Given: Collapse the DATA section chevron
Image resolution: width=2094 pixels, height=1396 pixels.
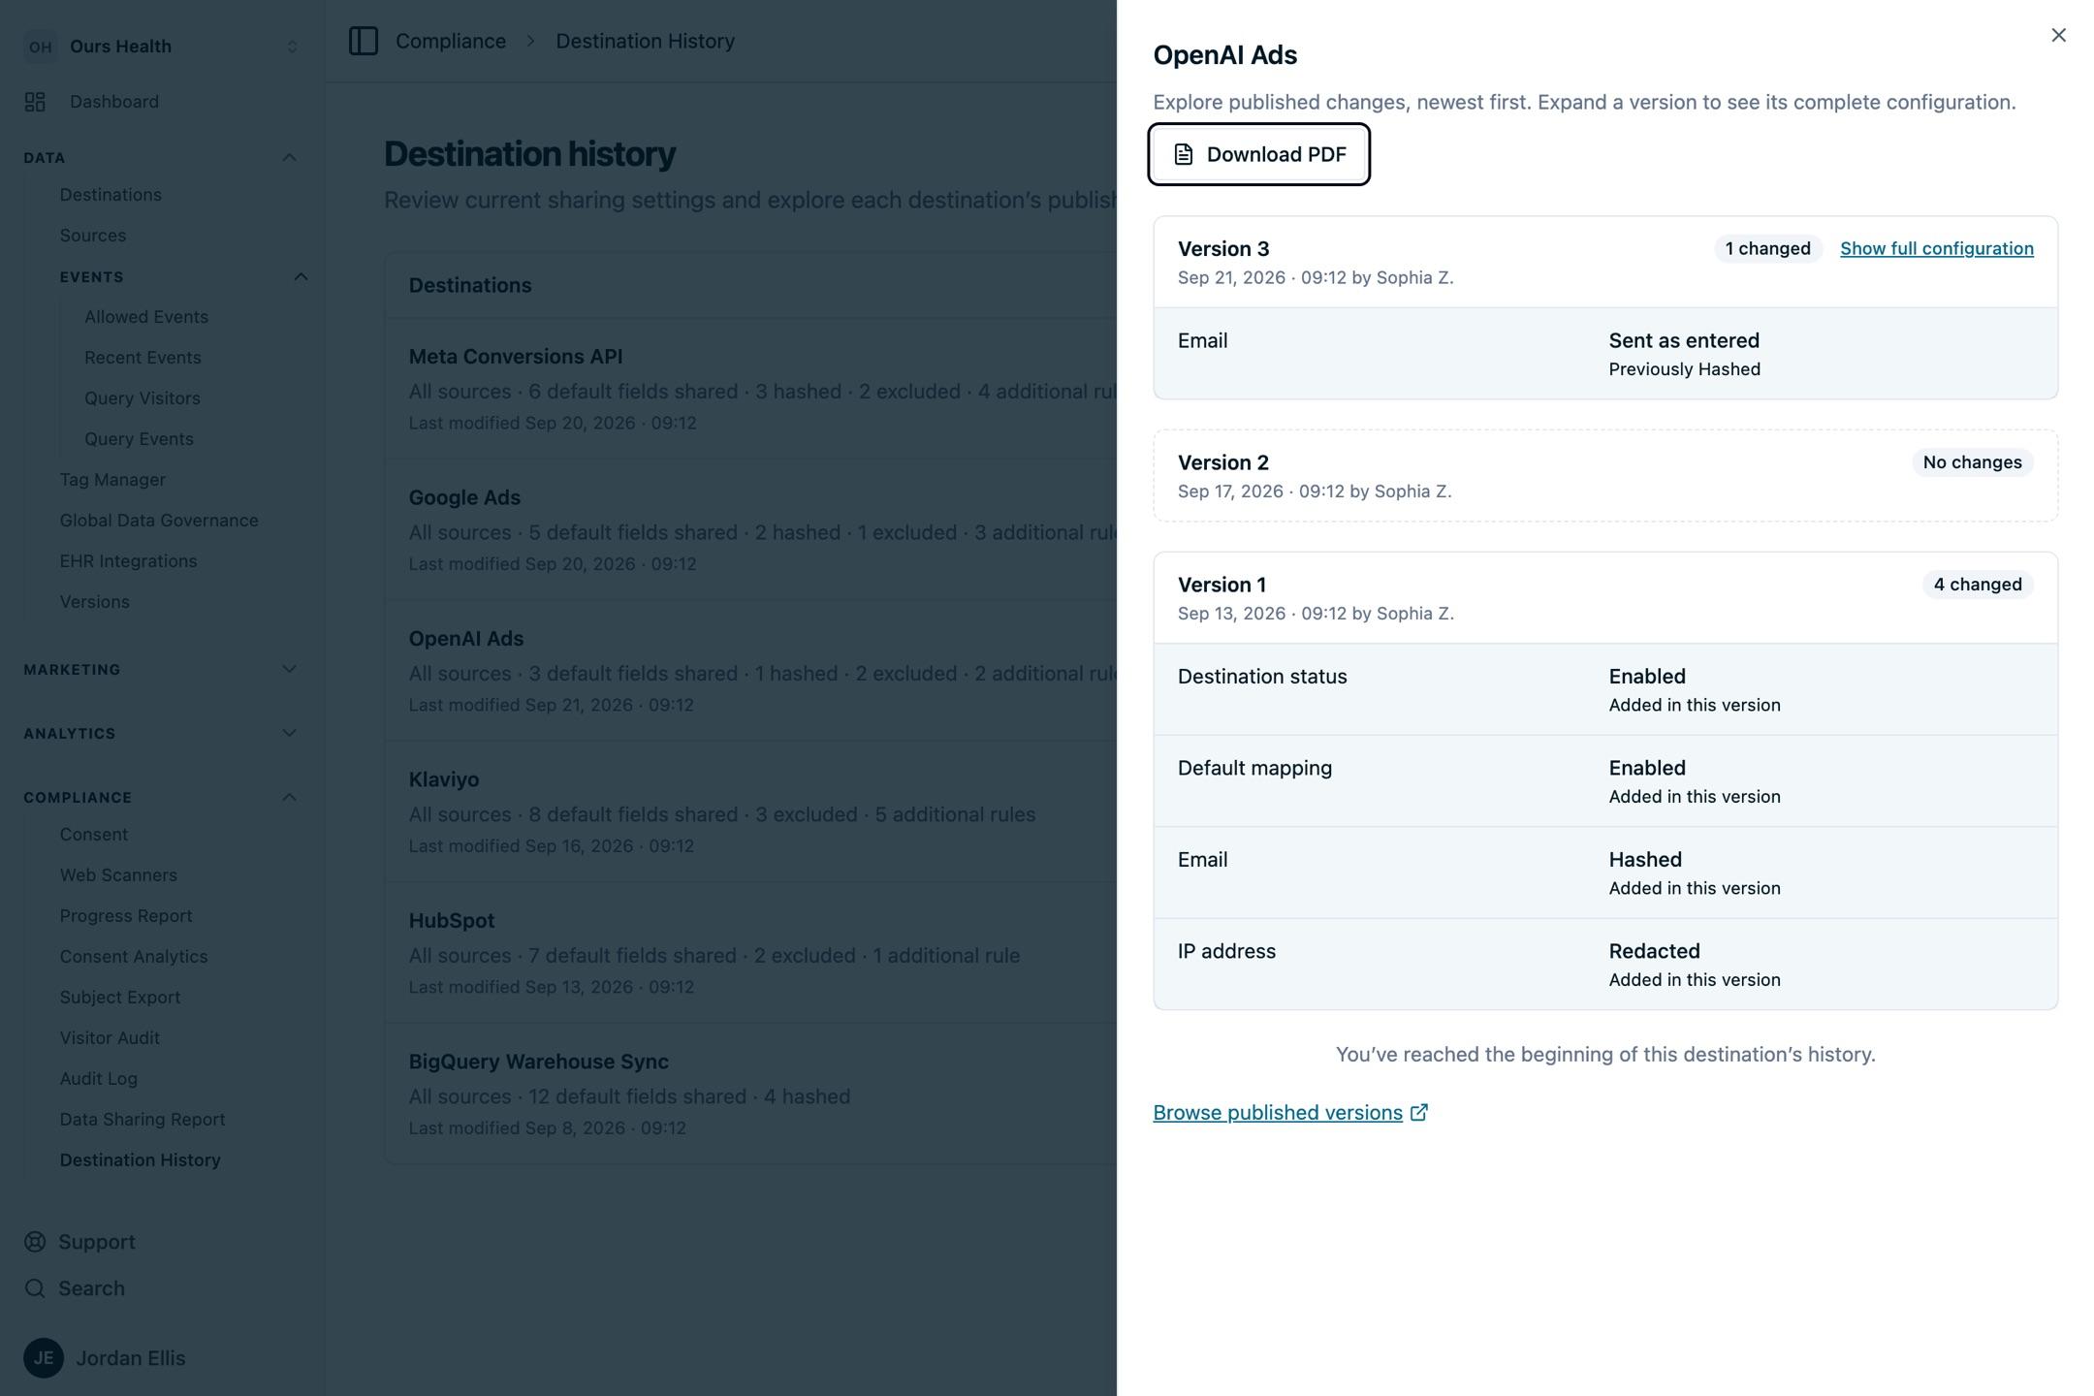Looking at the screenshot, I should coord(289,157).
